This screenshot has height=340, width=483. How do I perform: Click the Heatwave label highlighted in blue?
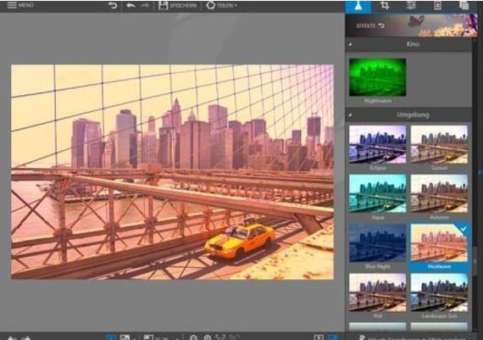tap(439, 266)
